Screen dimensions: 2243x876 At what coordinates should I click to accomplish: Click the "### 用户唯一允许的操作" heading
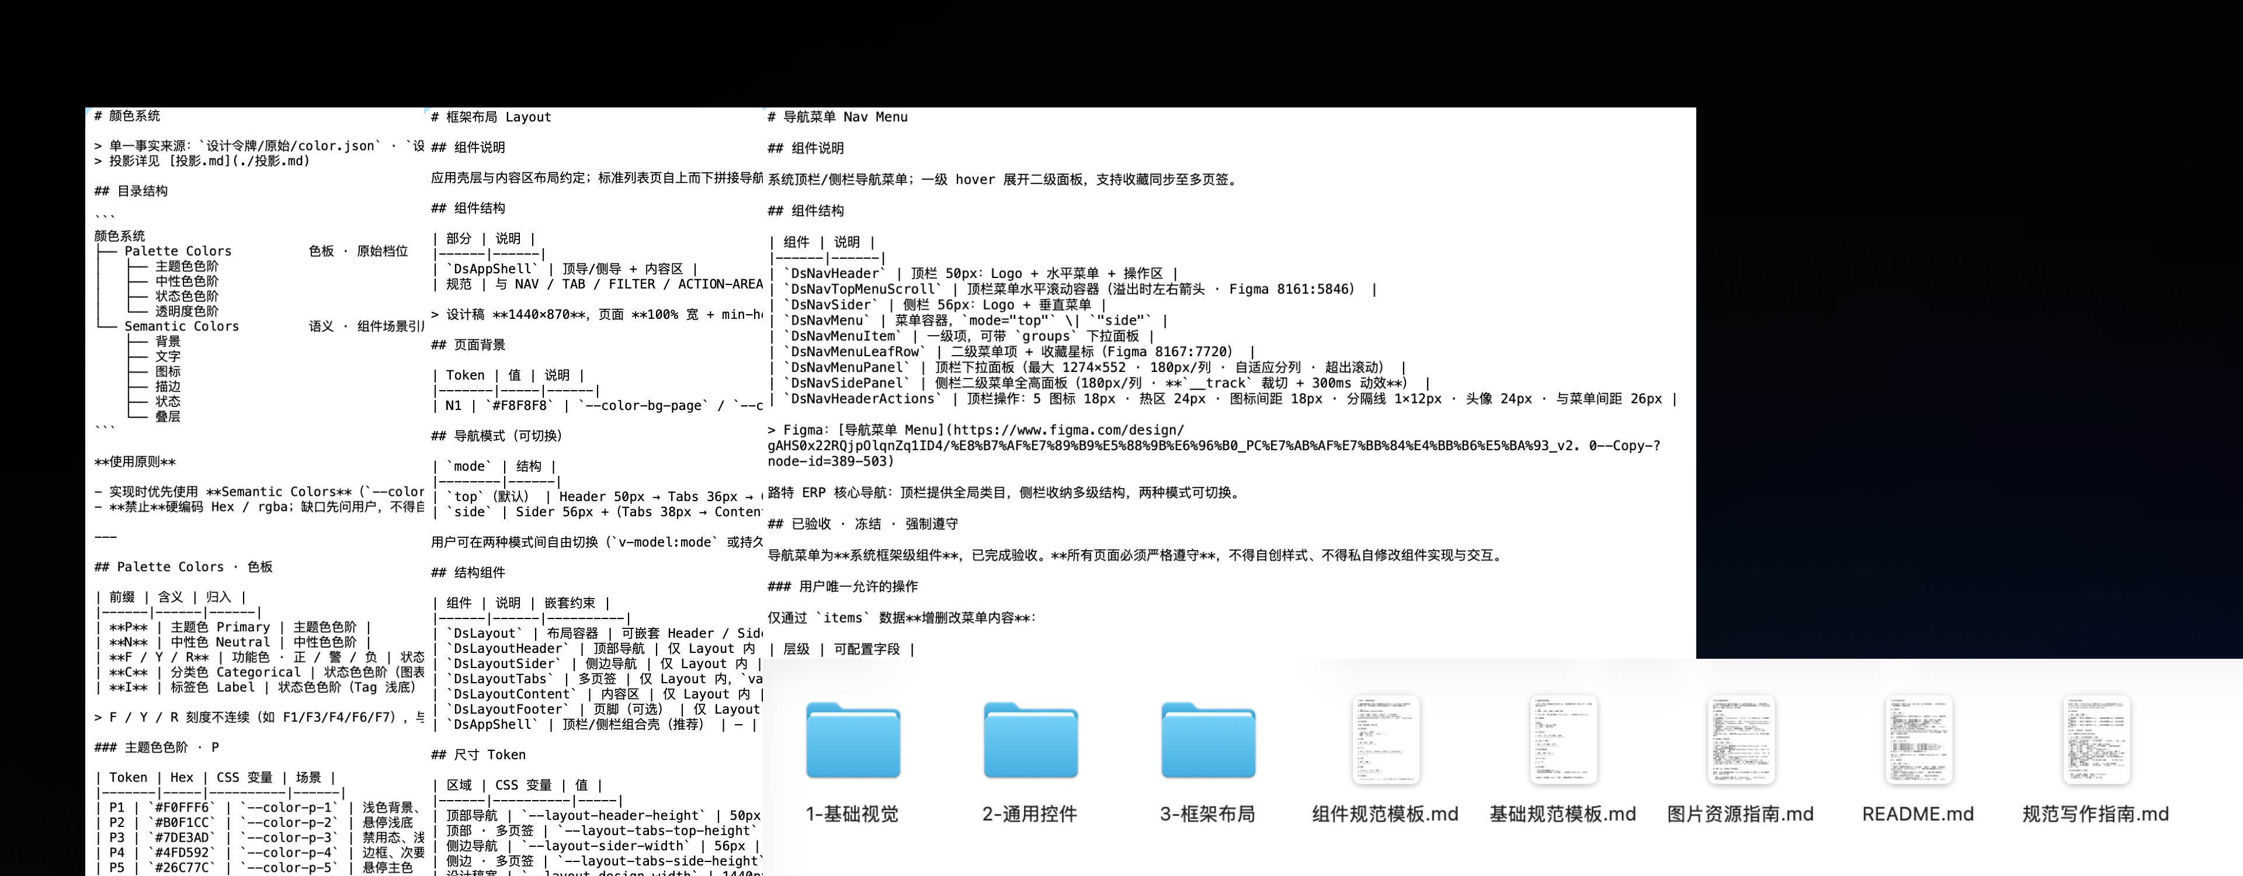(843, 587)
